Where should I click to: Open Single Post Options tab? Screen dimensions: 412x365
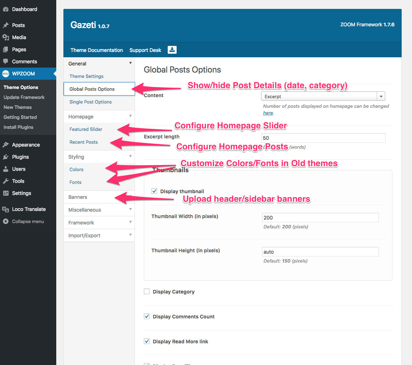[90, 102]
